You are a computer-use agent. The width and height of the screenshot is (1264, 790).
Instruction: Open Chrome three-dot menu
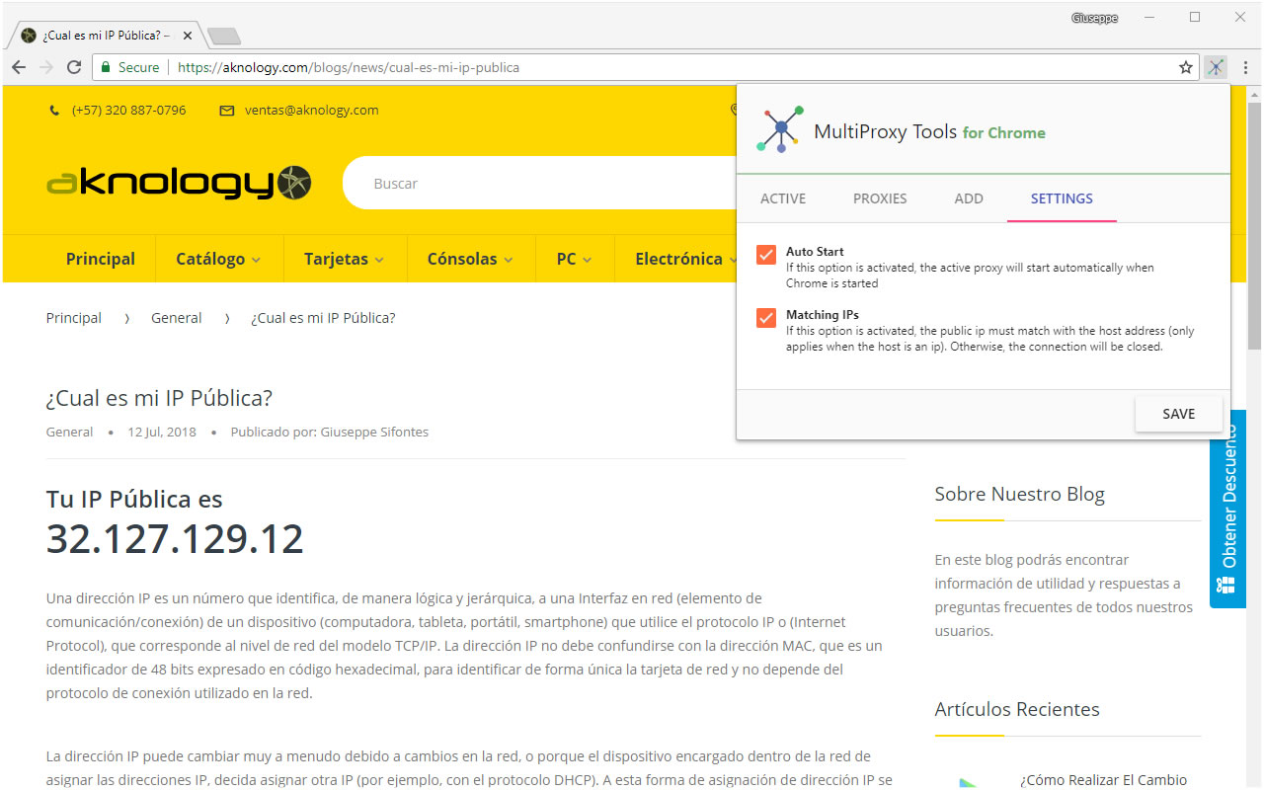click(1245, 67)
